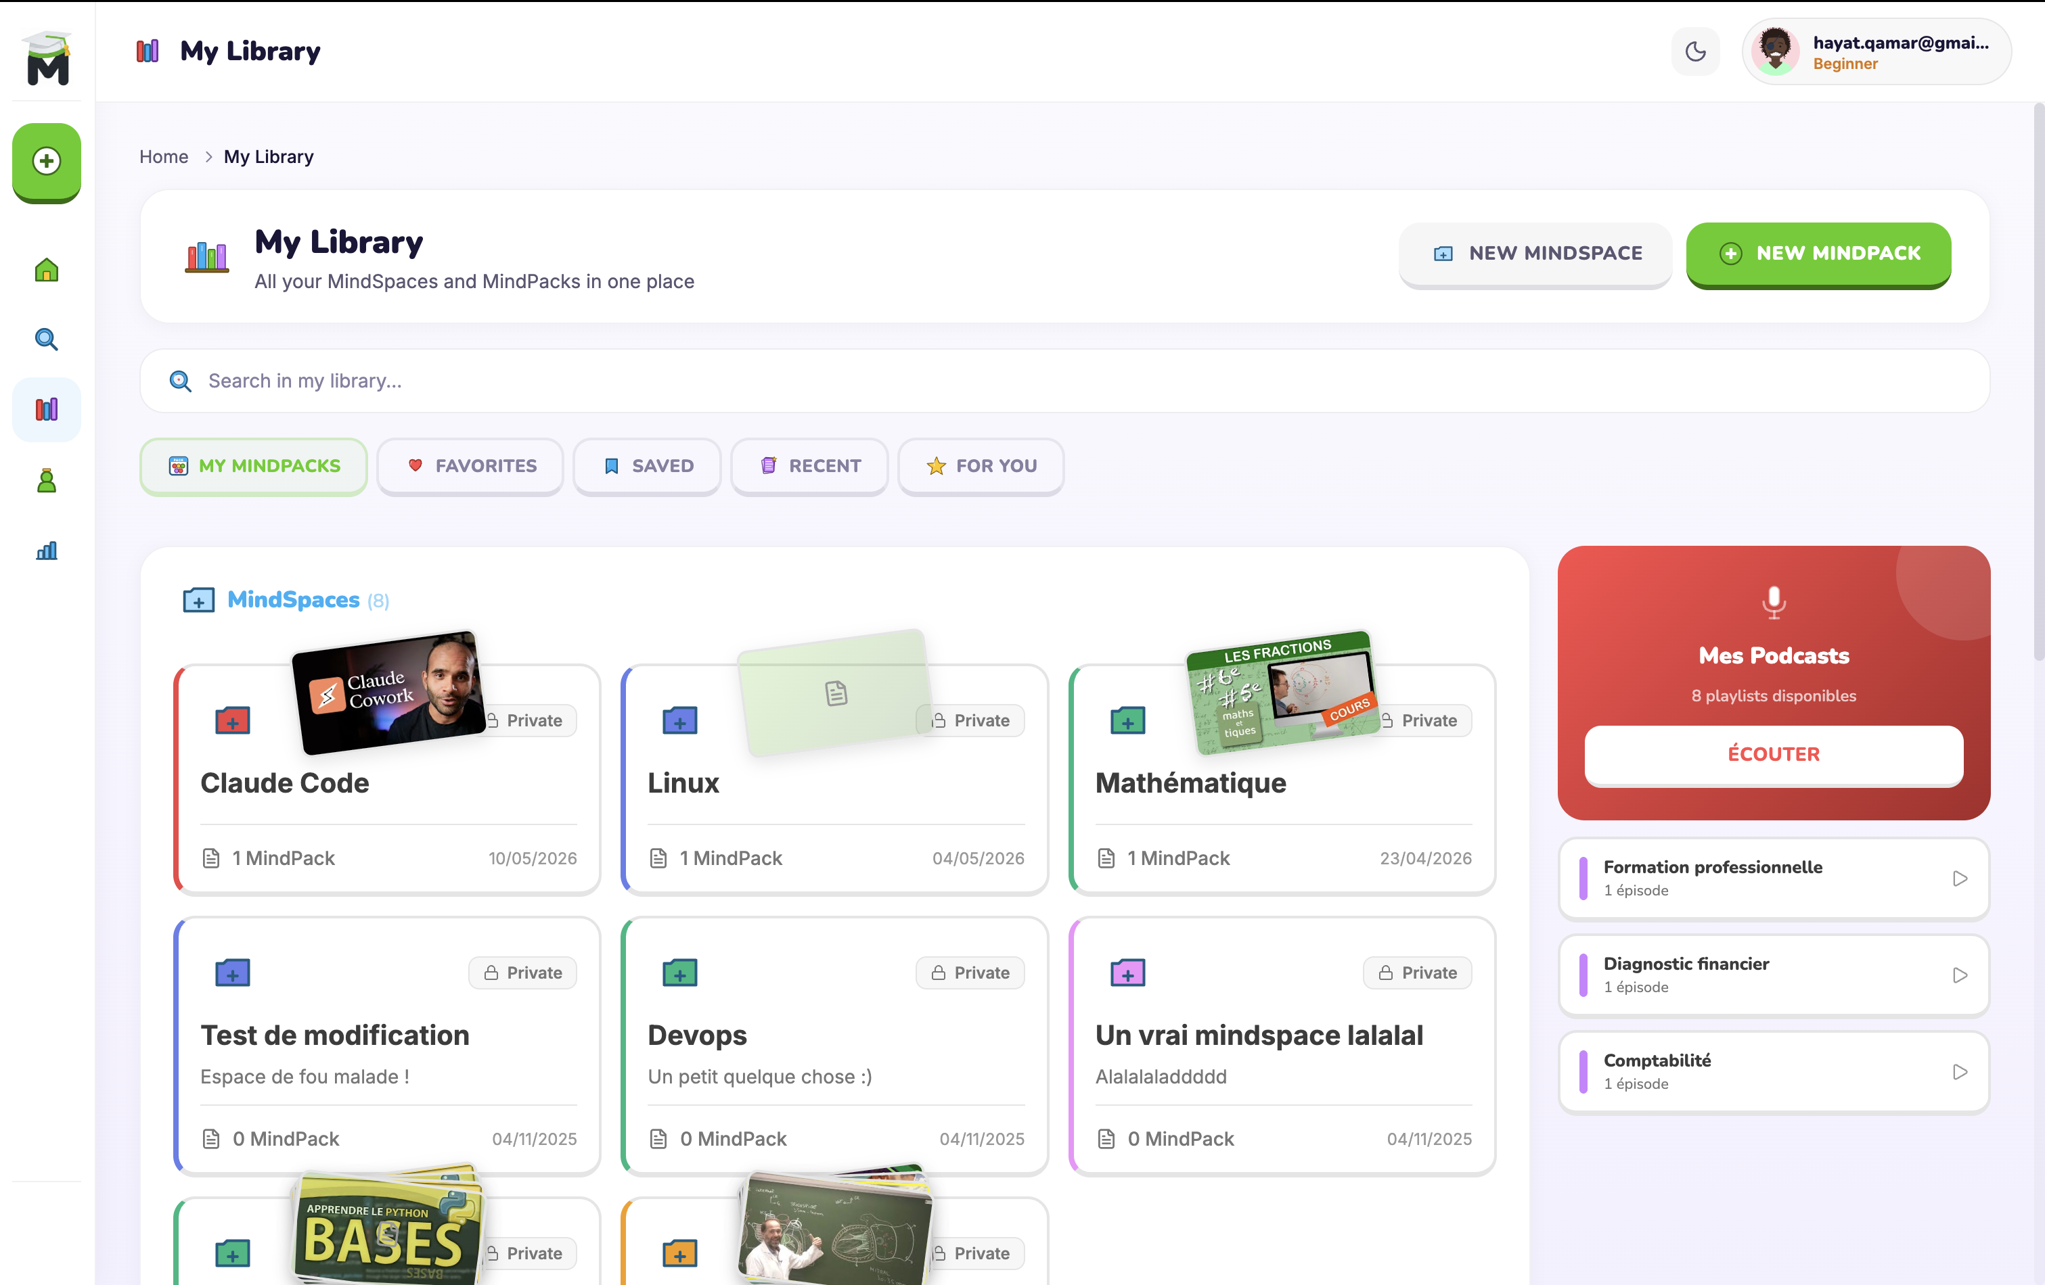Click the Claude Cowork video thumbnail
The image size is (2045, 1285).
pos(389,692)
